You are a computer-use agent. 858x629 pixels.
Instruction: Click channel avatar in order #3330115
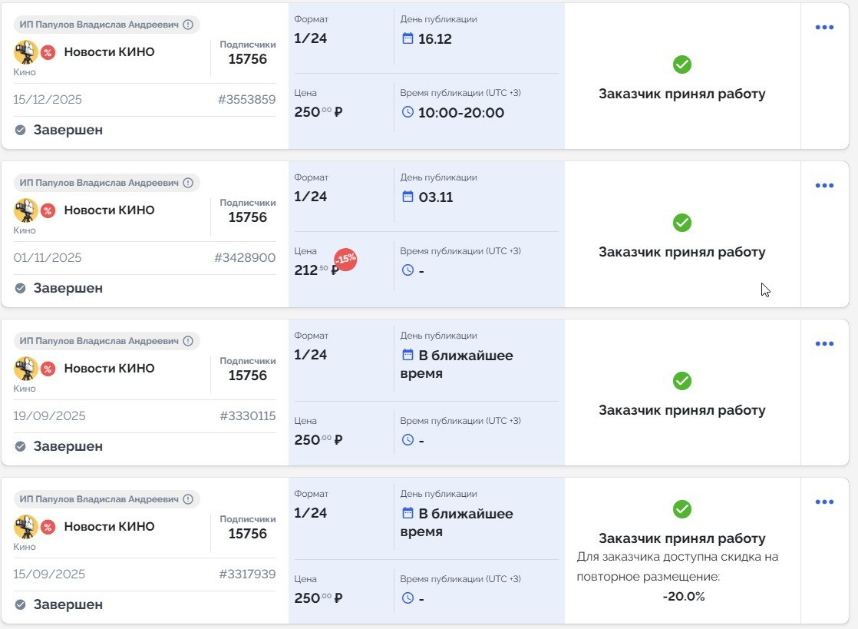tap(25, 369)
